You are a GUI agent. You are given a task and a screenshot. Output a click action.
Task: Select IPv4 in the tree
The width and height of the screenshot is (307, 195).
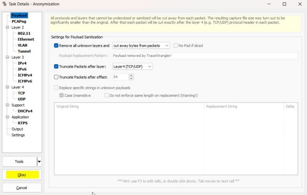tap(22, 63)
